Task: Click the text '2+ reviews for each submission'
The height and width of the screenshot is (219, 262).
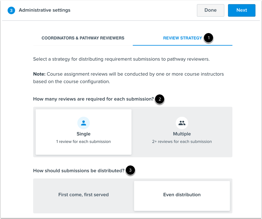Action: pyautogui.click(x=182, y=141)
